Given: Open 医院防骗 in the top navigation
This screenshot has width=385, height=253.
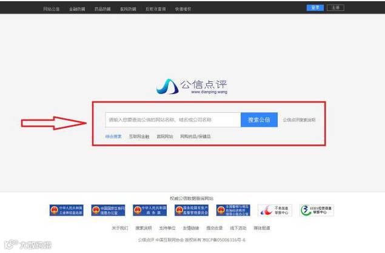Looking at the screenshot, I should (128, 9).
